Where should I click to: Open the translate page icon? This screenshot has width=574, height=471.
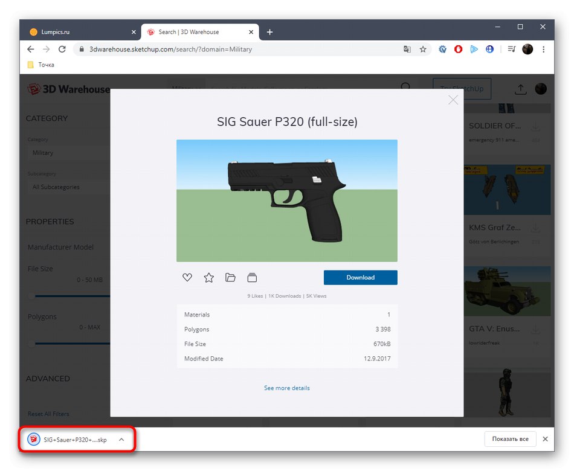pyautogui.click(x=407, y=49)
